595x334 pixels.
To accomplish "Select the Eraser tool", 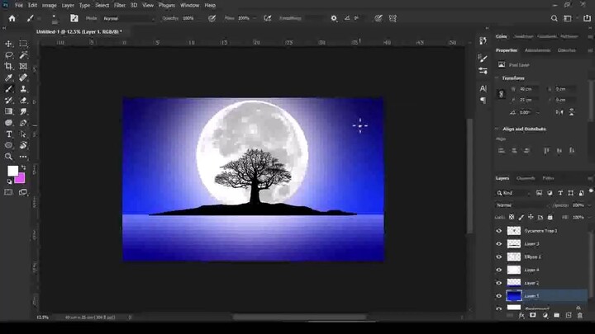I will [x=23, y=101].
